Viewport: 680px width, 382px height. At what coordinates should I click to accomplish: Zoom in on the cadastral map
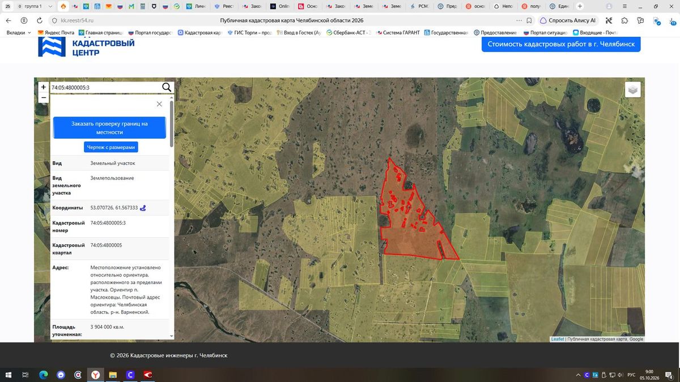(43, 87)
